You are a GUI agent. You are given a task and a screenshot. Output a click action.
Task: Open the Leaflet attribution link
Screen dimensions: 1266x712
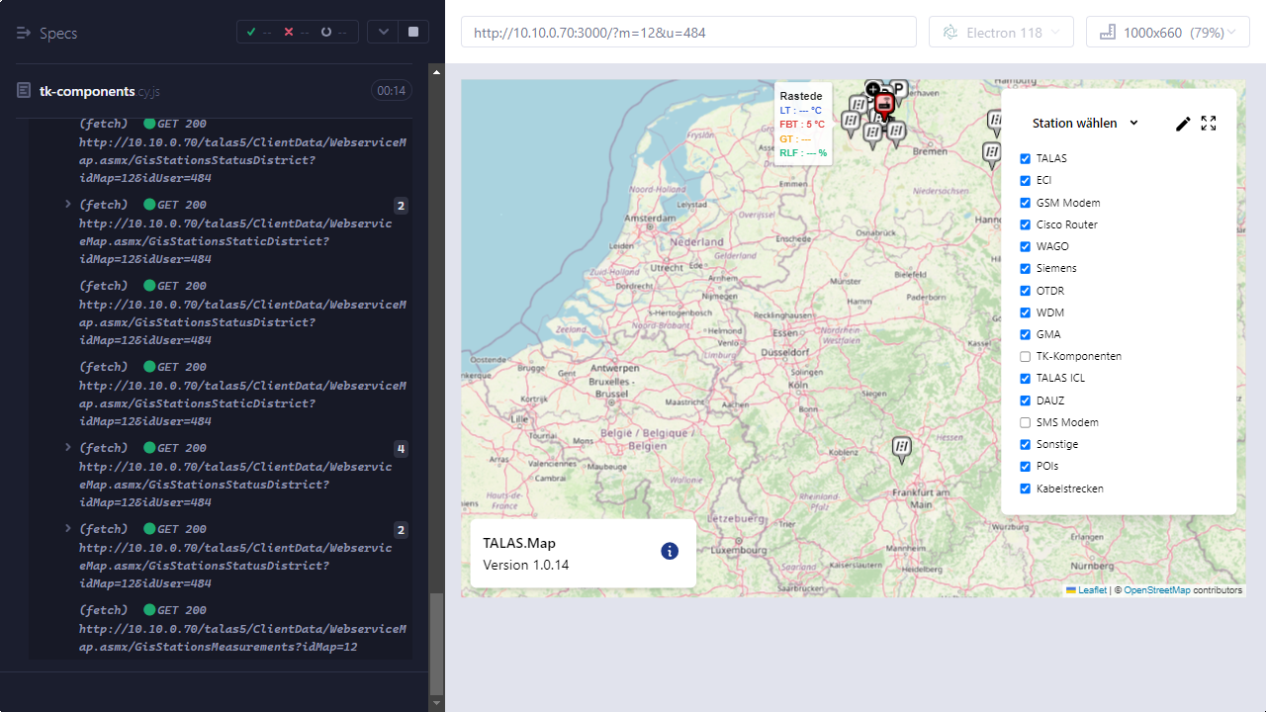(1091, 590)
